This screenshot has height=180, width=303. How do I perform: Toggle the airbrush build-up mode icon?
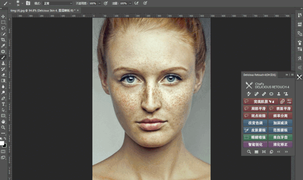pos(137,3)
